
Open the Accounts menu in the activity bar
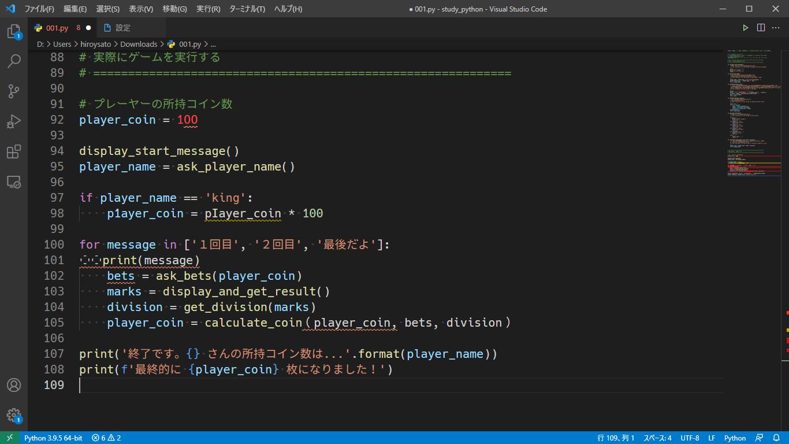(x=14, y=385)
